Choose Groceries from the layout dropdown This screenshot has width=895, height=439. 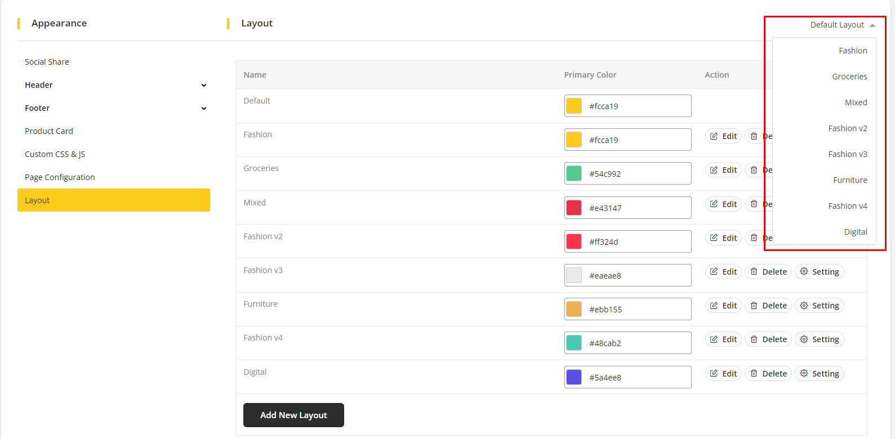849,77
